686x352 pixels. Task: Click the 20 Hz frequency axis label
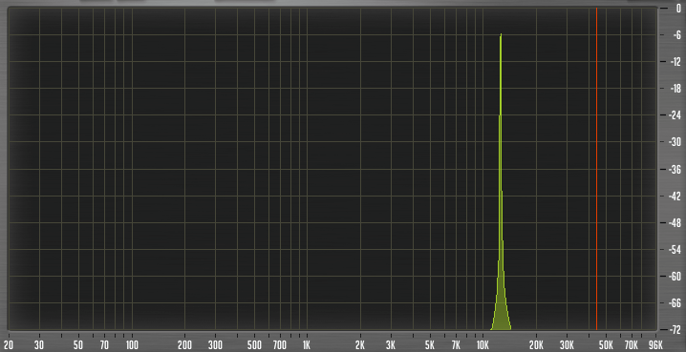[8, 345]
